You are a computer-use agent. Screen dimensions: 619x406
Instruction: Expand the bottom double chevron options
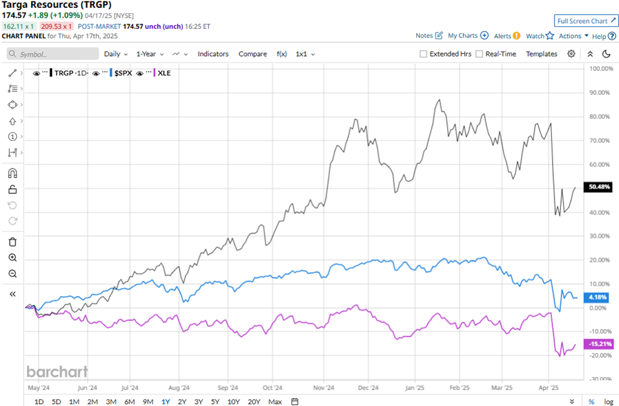pyautogui.click(x=572, y=401)
